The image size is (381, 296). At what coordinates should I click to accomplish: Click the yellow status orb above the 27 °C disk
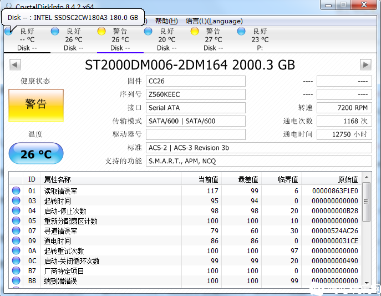tap(195, 31)
